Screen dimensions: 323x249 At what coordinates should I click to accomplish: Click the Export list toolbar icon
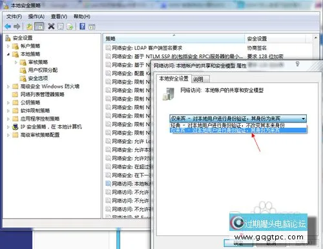(x=70, y=26)
